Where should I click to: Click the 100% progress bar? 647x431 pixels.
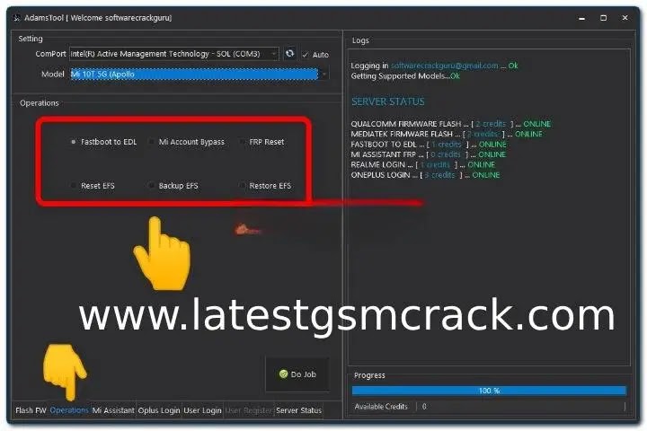click(x=489, y=391)
